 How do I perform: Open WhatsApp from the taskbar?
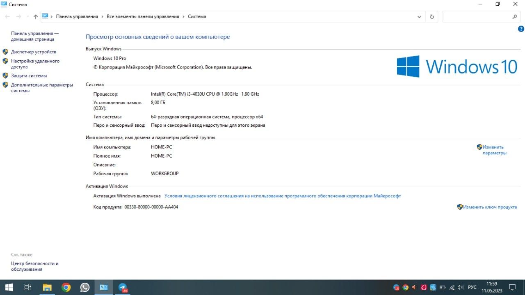(x=85, y=287)
